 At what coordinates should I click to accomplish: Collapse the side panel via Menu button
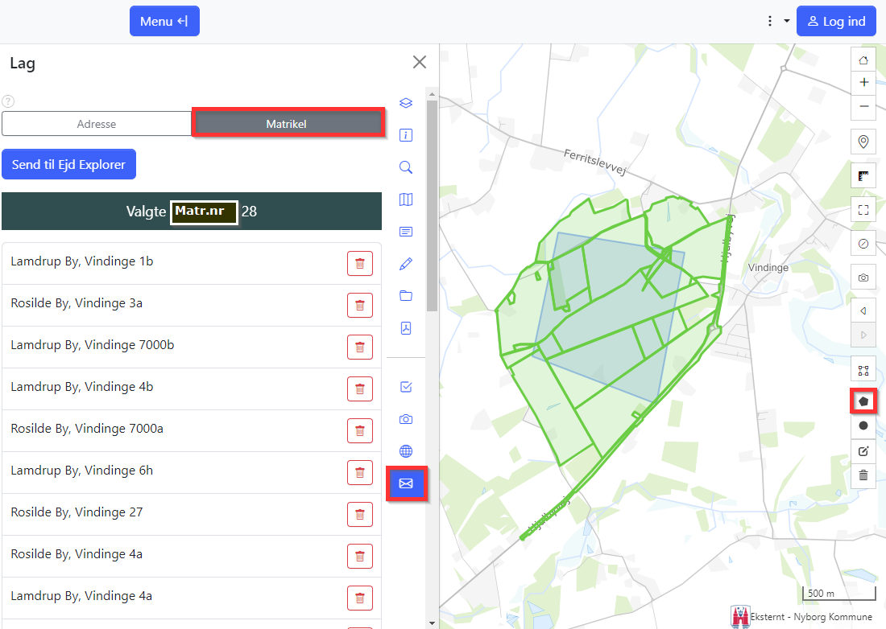click(x=164, y=21)
